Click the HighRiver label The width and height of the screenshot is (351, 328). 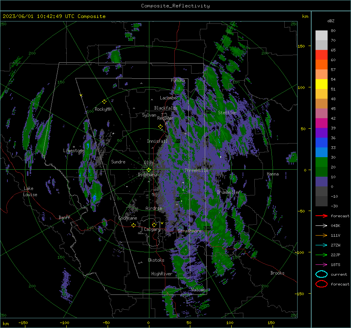[162, 274]
